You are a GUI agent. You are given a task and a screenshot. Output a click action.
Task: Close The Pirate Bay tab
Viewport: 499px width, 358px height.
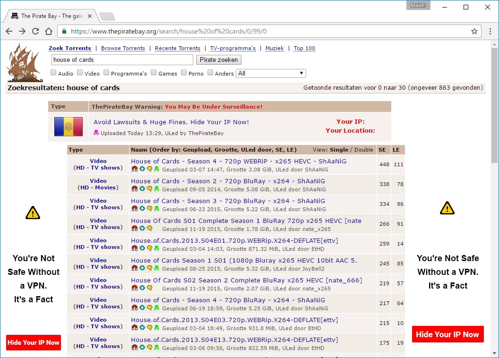[x=90, y=16]
